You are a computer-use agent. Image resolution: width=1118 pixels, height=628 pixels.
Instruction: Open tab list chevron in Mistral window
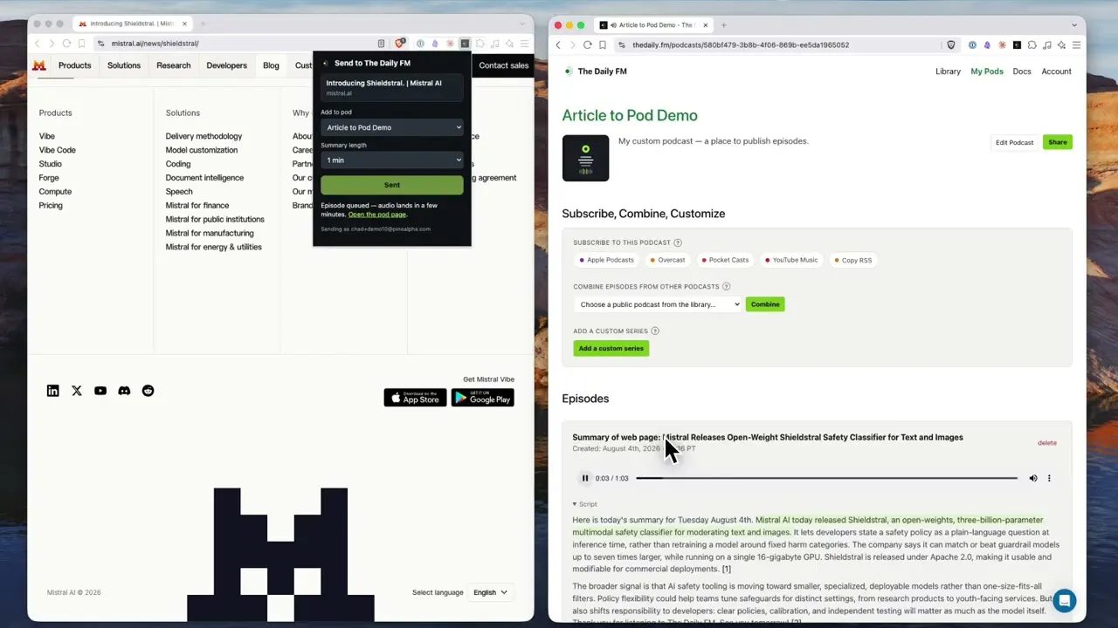(x=522, y=24)
